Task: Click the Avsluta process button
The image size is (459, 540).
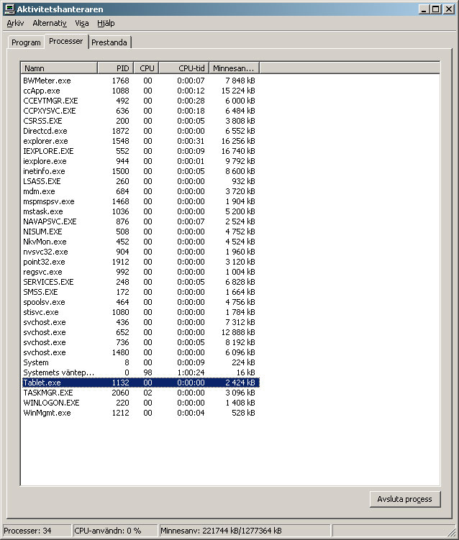Action: 405,499
